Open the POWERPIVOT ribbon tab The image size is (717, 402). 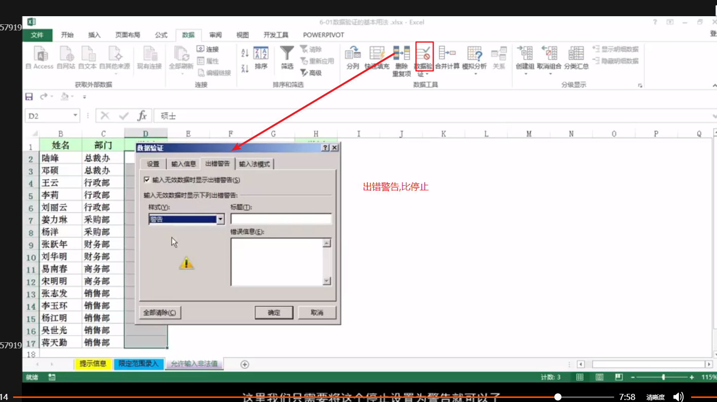click(324, 35)
